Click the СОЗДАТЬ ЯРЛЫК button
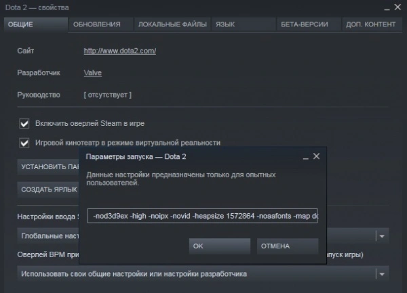This screenshot has height=293, width=407. point(48,189)
